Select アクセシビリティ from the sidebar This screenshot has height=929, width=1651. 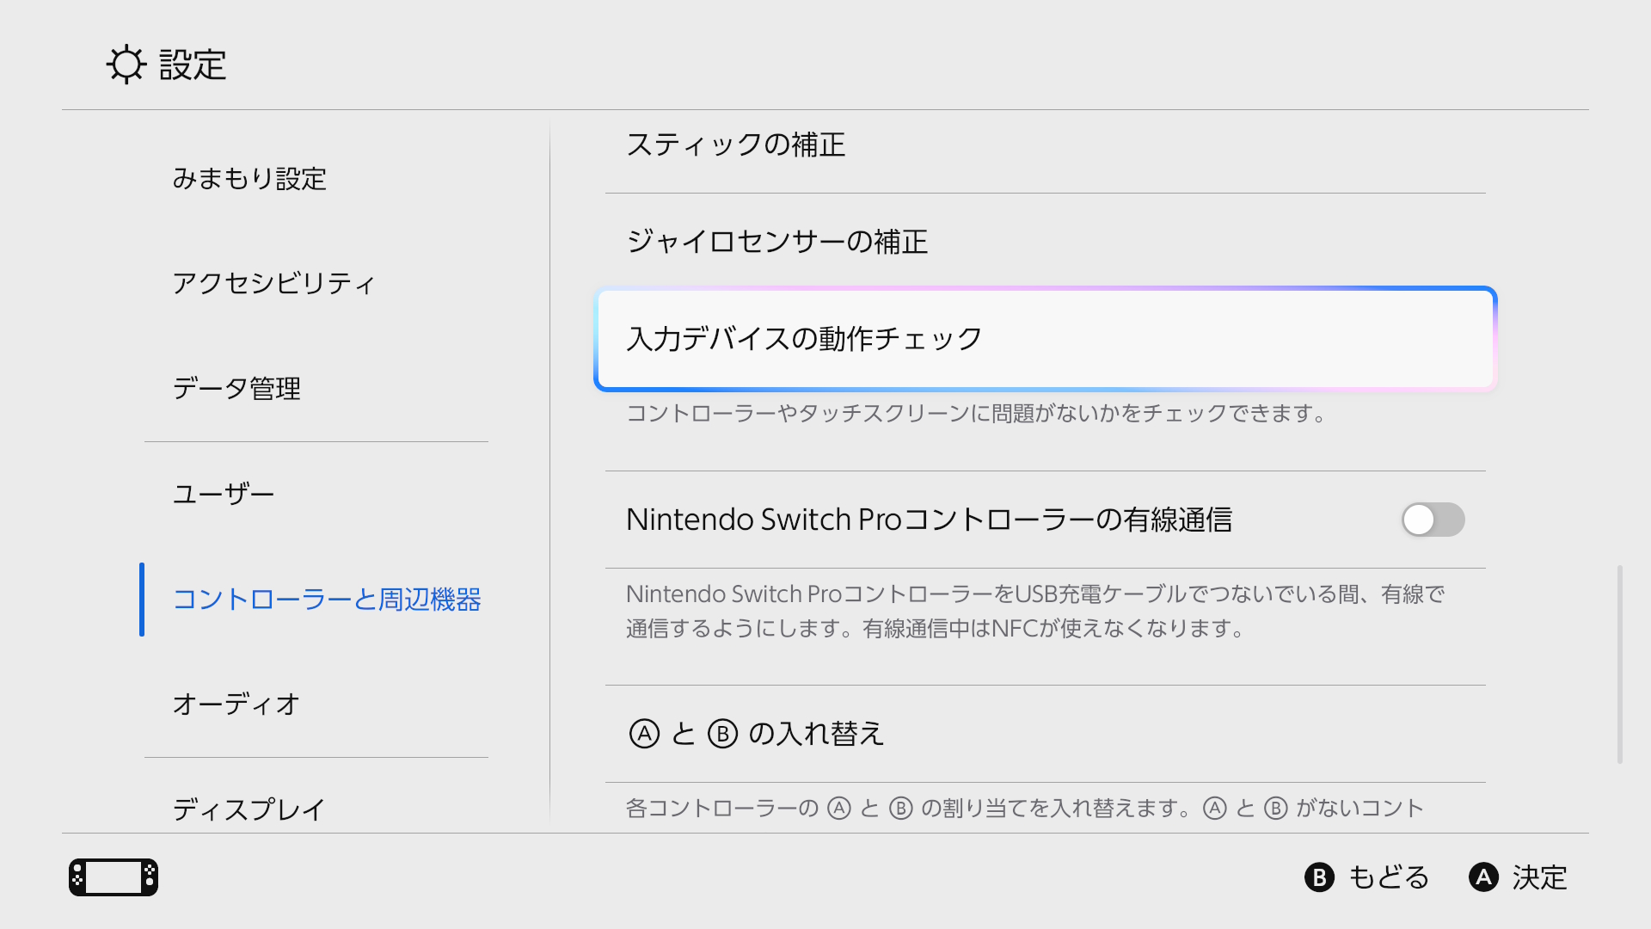coord(273,284)
